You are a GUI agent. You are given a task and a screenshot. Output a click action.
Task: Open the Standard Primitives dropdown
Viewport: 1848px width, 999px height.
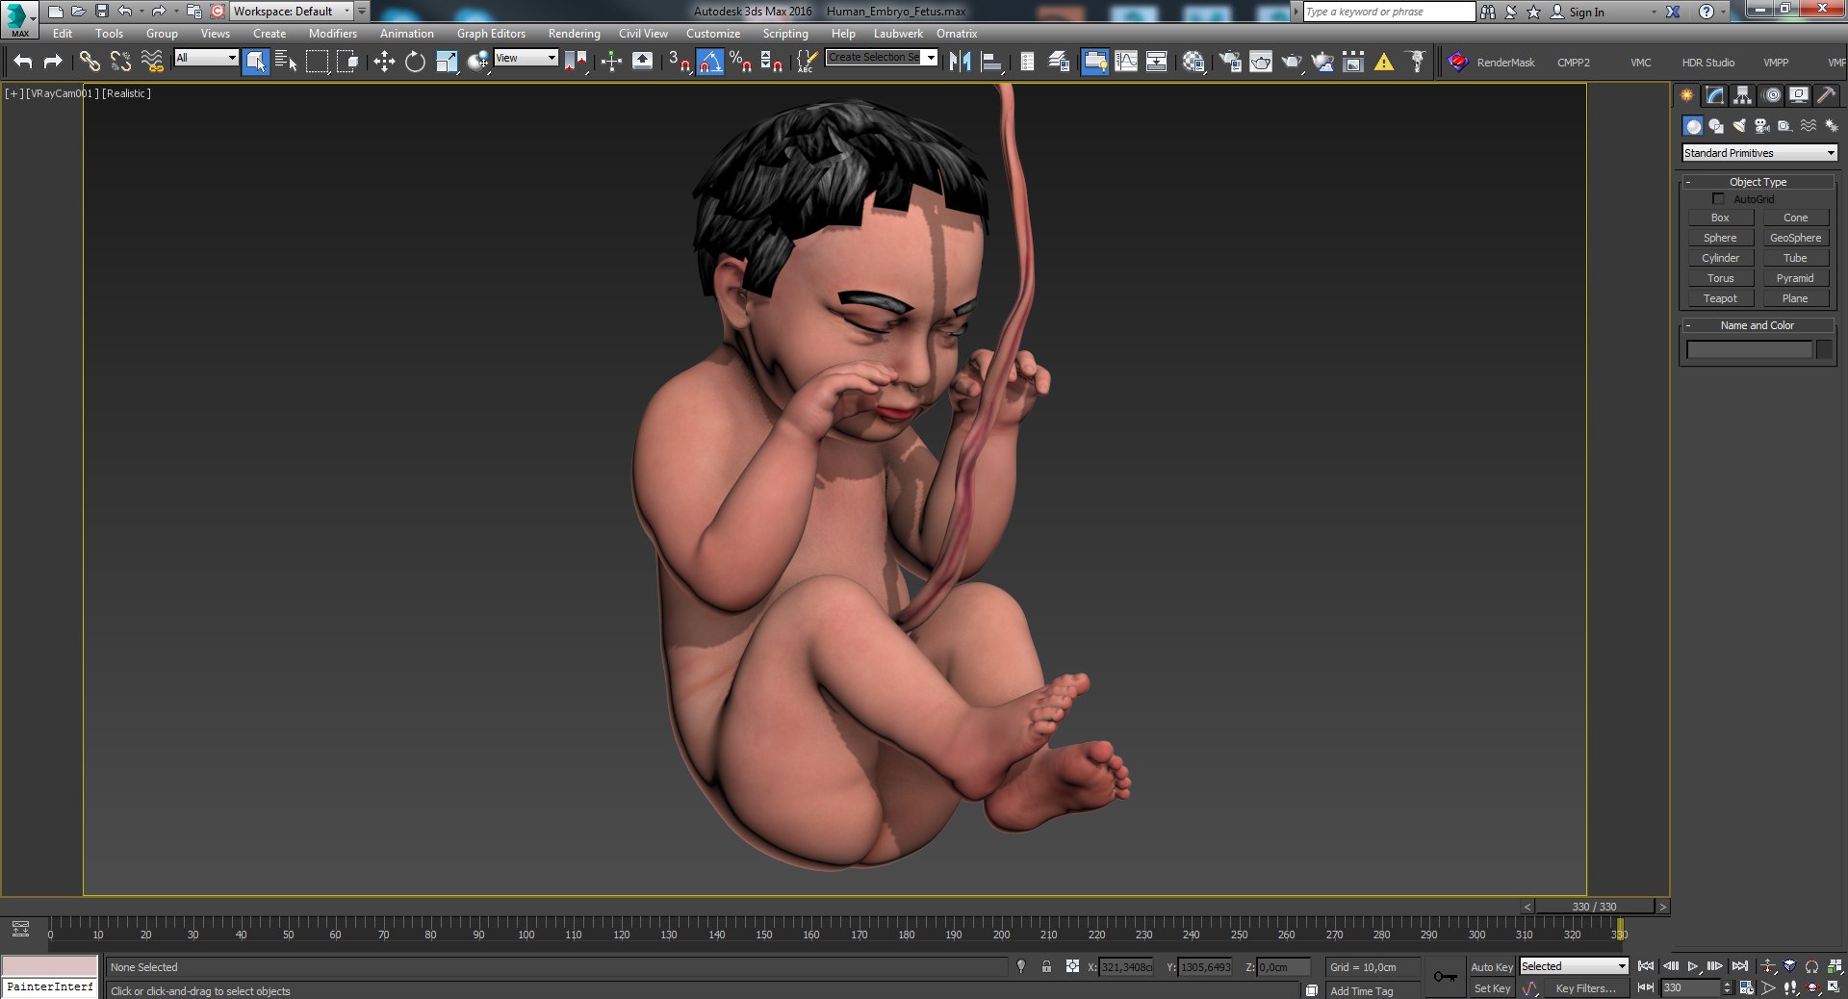pos(1759,153)
